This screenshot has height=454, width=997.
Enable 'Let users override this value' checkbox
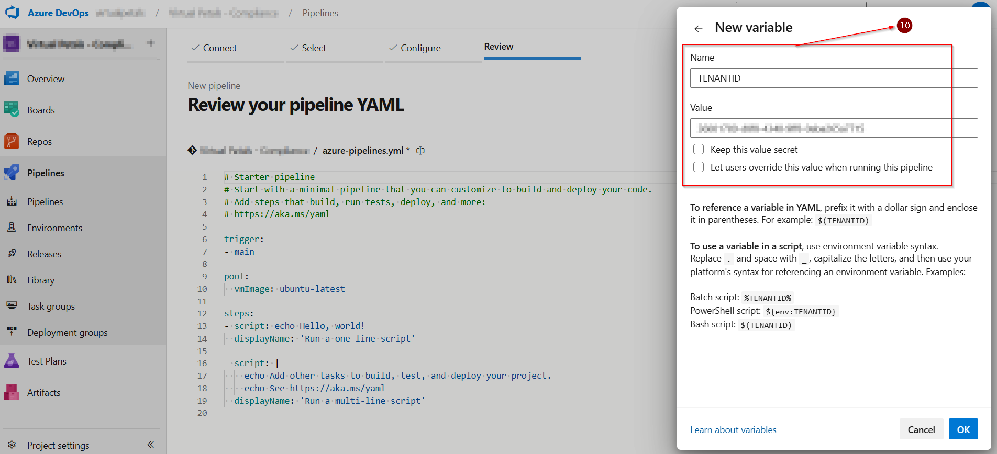point(699,167)
